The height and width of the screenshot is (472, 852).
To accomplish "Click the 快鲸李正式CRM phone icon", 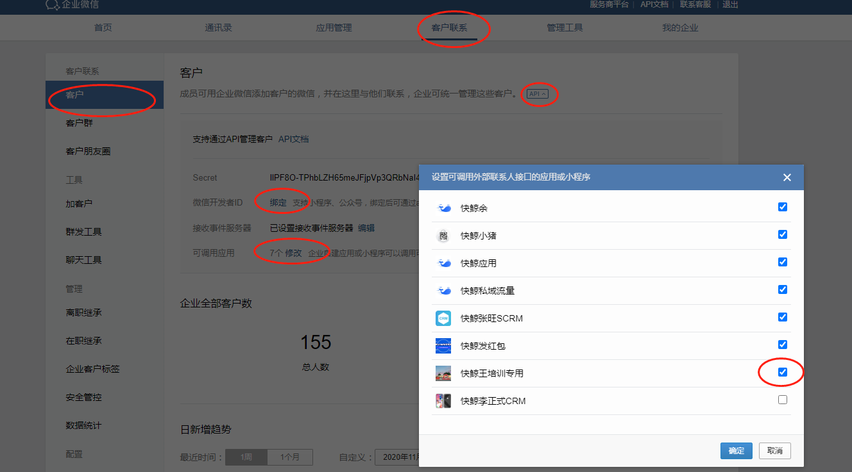I will [x=443, y=401].
